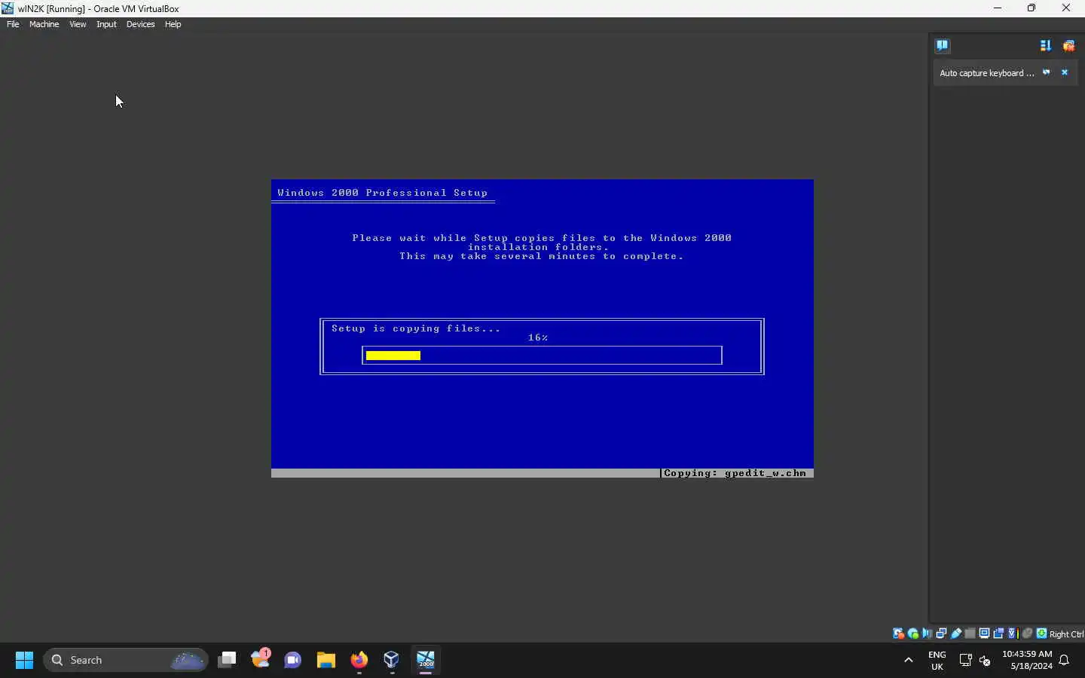Image resolution: width=1085 pixels, height=678 pixels.
Task: Open the Machine menu
Action: coord(44,24)
